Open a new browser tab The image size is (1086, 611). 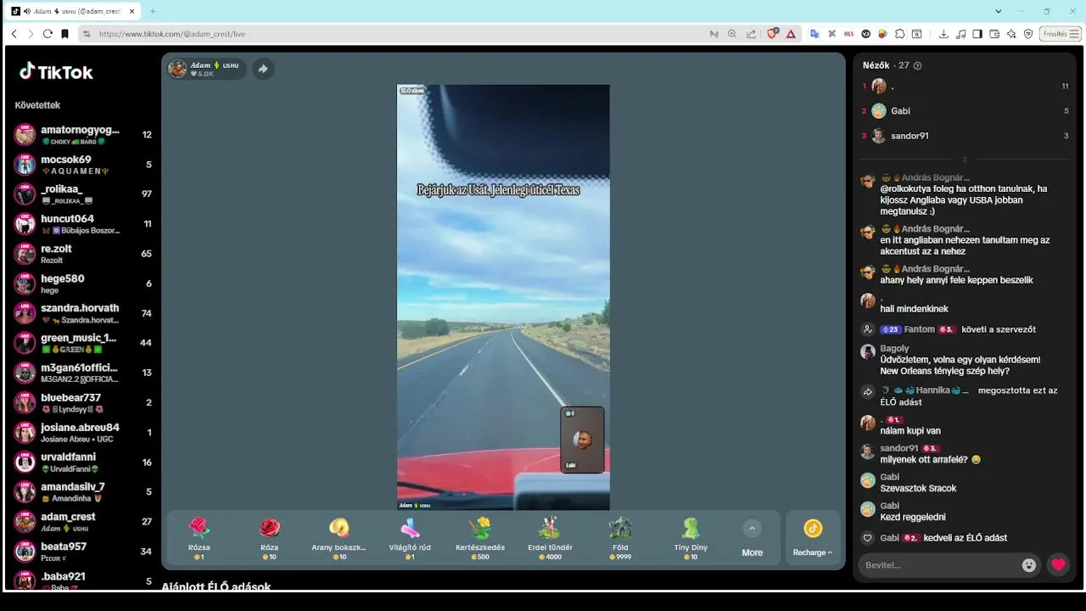pyautogui.click(x=153, y=11)
